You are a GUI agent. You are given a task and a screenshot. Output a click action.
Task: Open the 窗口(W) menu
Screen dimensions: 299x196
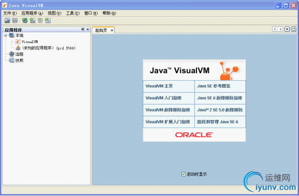(91, 13)
